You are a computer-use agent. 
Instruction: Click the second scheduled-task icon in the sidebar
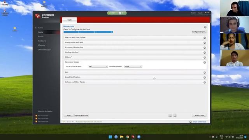tap(36, 119)
